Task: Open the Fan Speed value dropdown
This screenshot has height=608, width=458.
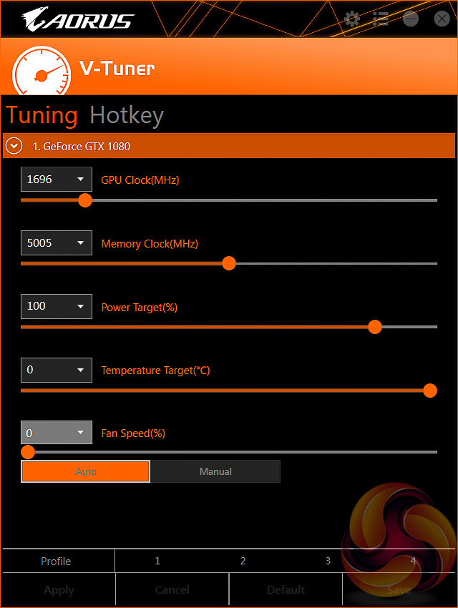Action: click(57, 432)
